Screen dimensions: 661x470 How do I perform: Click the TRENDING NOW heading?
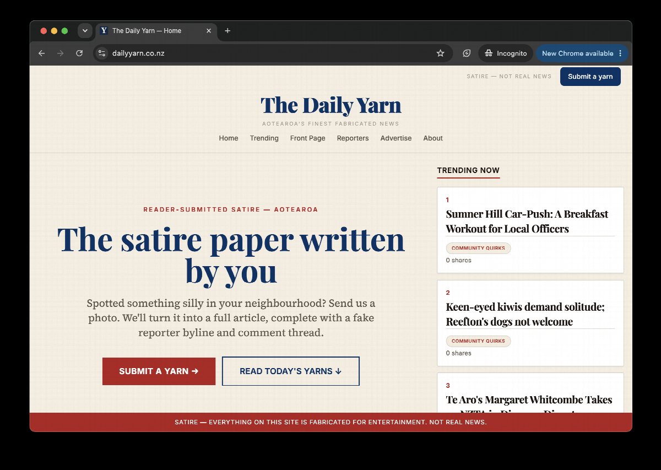click(468, 170)
